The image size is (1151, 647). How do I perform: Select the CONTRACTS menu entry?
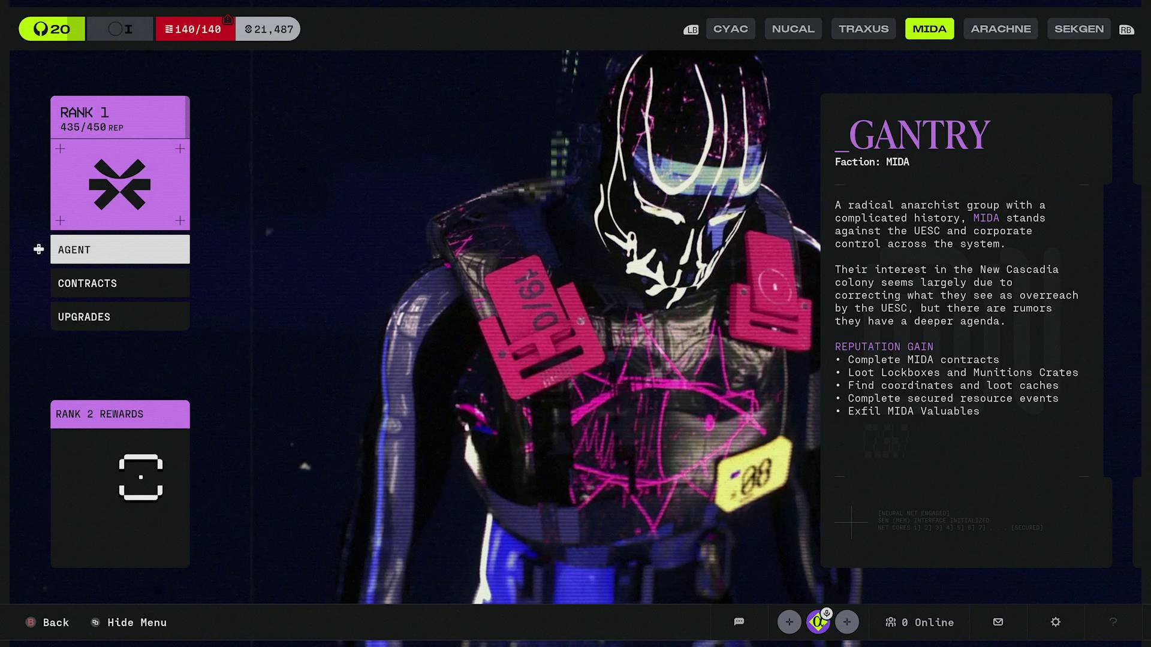120,283
